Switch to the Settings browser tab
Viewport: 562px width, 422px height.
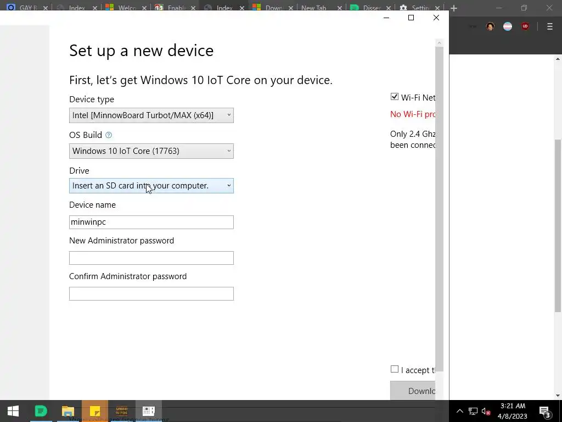(x=419, y=7)
